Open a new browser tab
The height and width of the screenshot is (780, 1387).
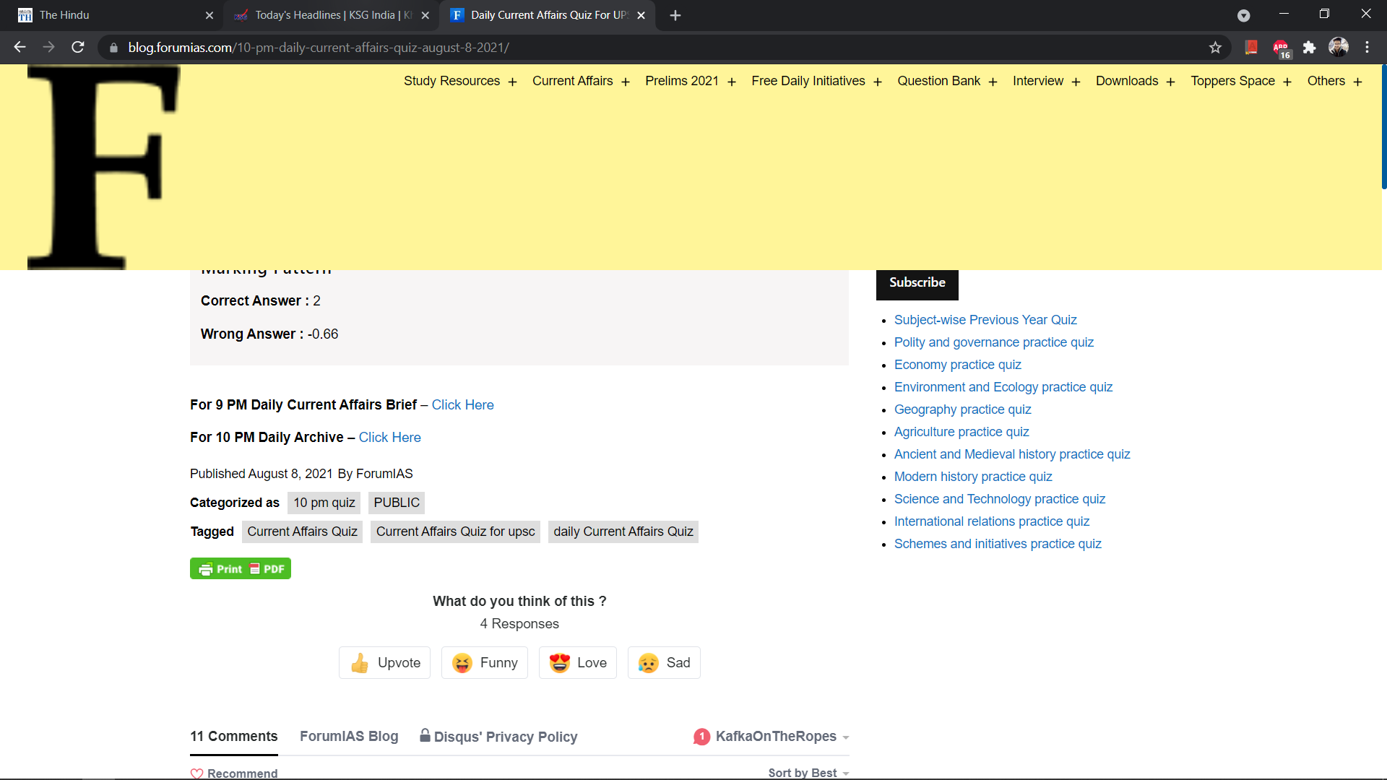[x=675, y=15]
